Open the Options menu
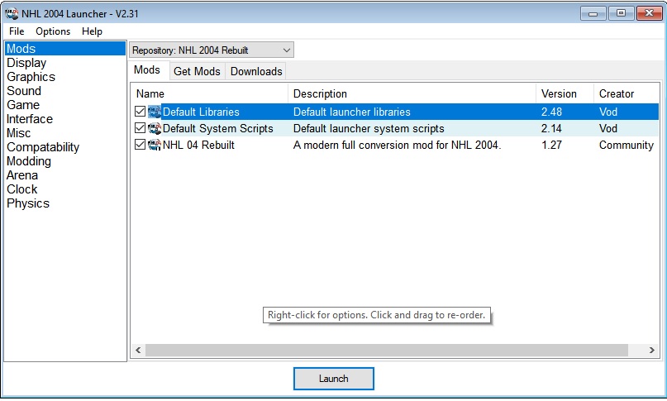The width and height of the screenshot is (667, 401). pos(53,31)
